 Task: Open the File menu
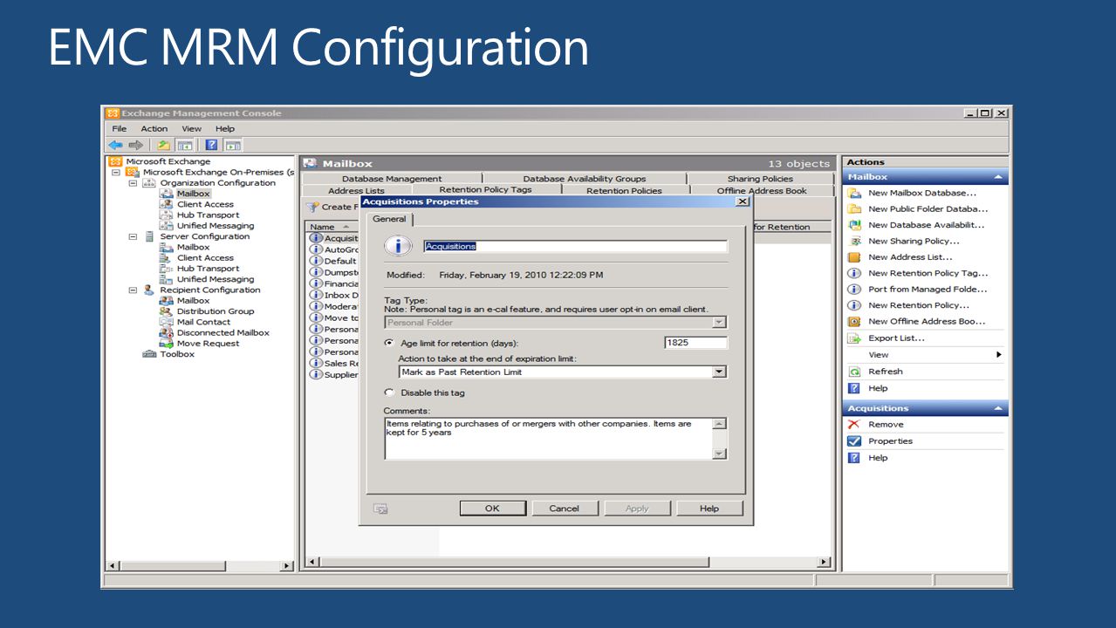pos(120,129)
